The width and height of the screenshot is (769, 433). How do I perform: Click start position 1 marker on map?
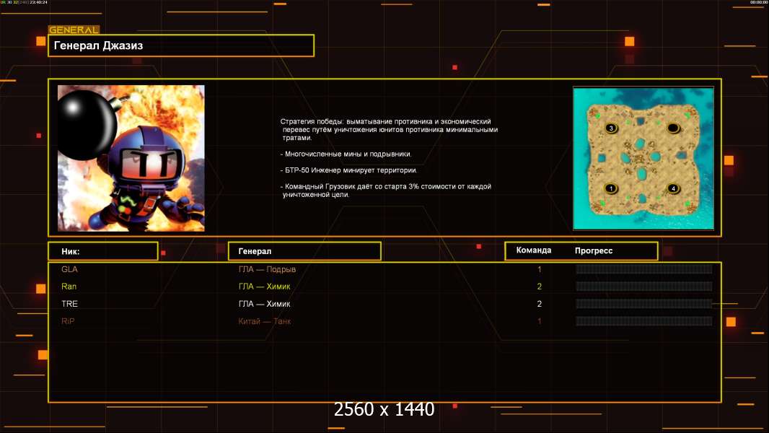[611, 188]
